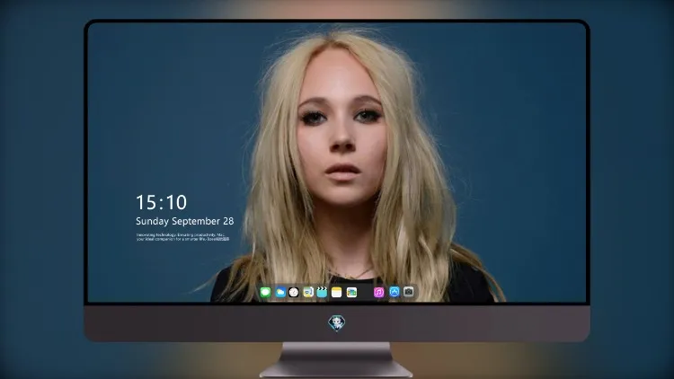Open the gray Camera app in dock
Image resolution: width=674 pixels, height=379 pixels.
coord(408,292)
